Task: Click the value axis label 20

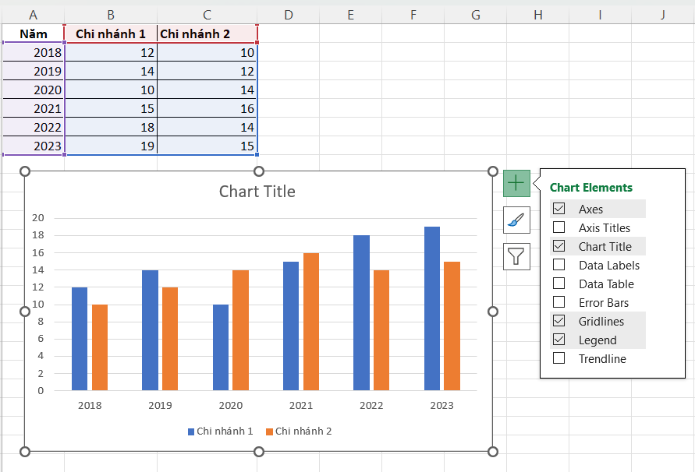Action: [x=38, y=218]
